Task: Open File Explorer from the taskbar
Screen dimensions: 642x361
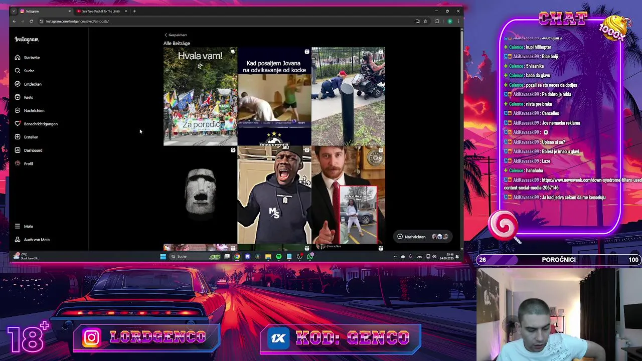Action: point(268,256)
